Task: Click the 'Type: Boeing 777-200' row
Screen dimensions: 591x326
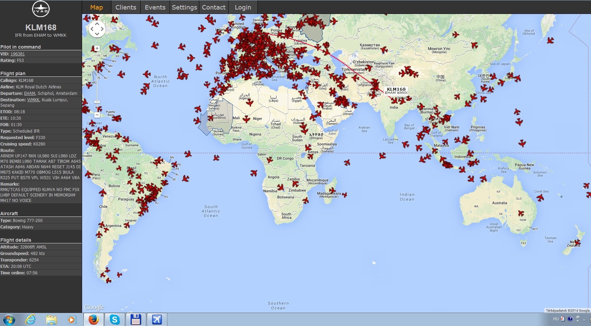Action: click(x=41, y=220)
